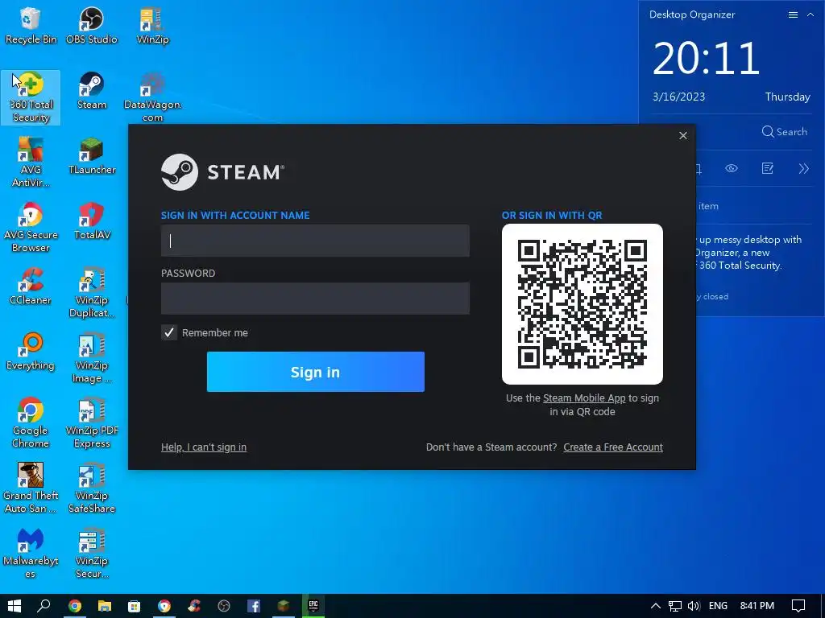This screenshot has width=825, height=618.
Task: Click the Search button in Desktop Organizer
Action: (x=785, y=132)
